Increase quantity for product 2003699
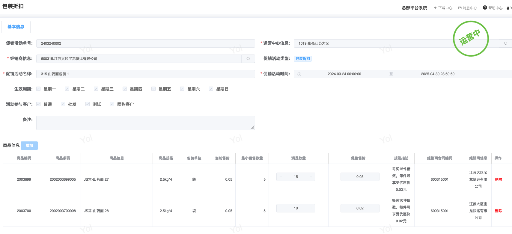 (x=311, y=177)
